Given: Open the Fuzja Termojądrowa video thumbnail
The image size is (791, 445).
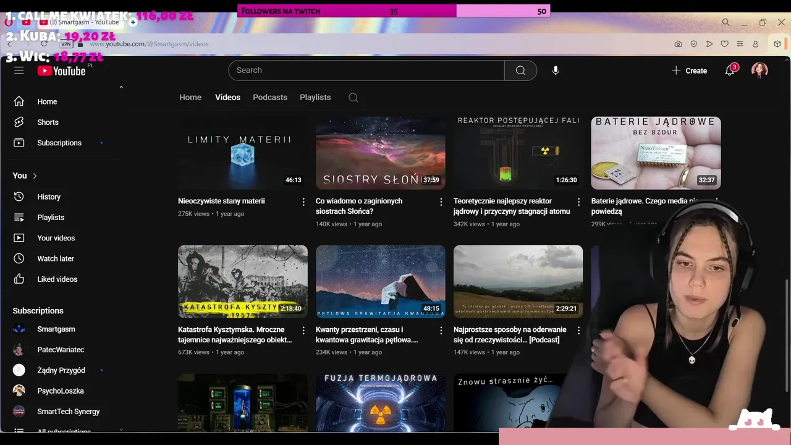Looking at the screenshot, I should pos(381,403).
